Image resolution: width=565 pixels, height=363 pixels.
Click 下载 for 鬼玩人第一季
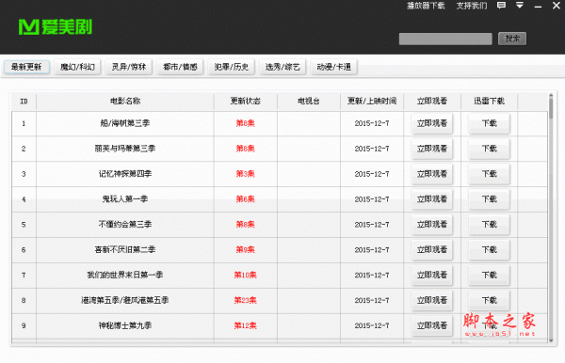click(x=489, y=199)
